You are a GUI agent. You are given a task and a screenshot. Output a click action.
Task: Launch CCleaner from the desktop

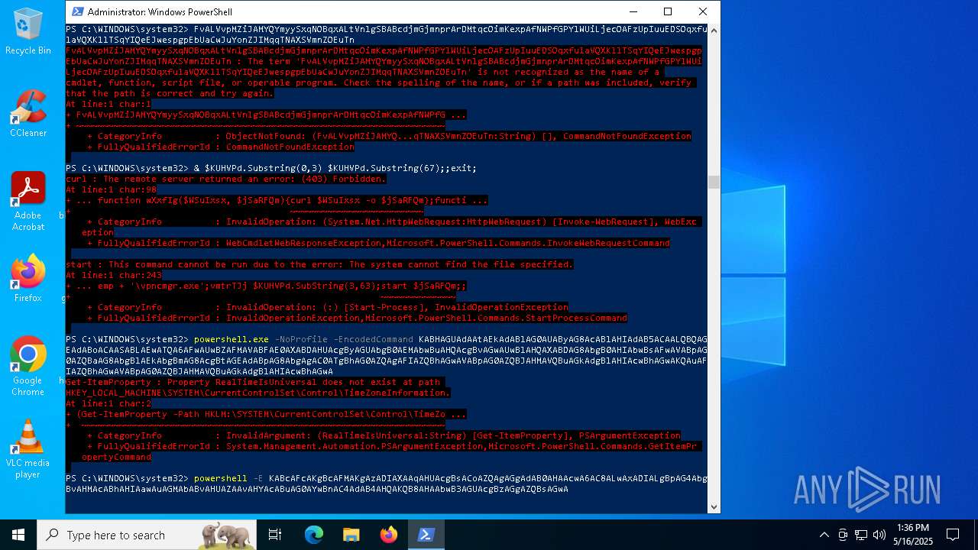[28, 113]
